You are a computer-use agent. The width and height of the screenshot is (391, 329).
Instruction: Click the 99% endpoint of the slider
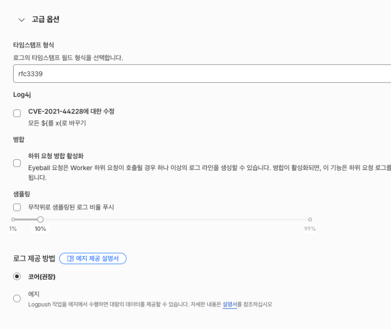310,219
